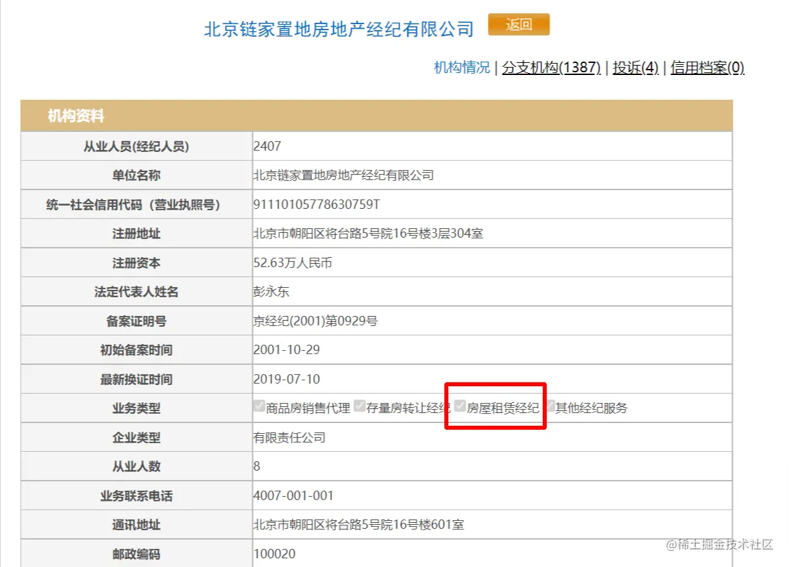
Task: Click the 单位名称 value in the table
Action: (x=343, y=175)
